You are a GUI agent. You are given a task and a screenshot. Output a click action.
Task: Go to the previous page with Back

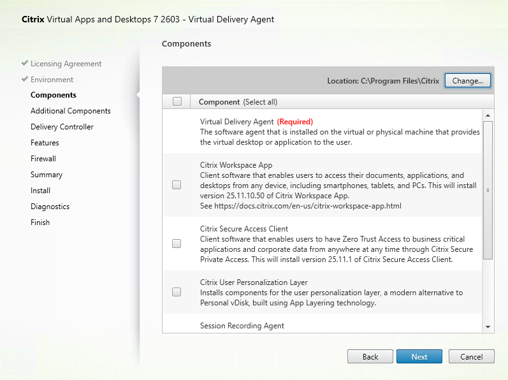tap(370, 356)
